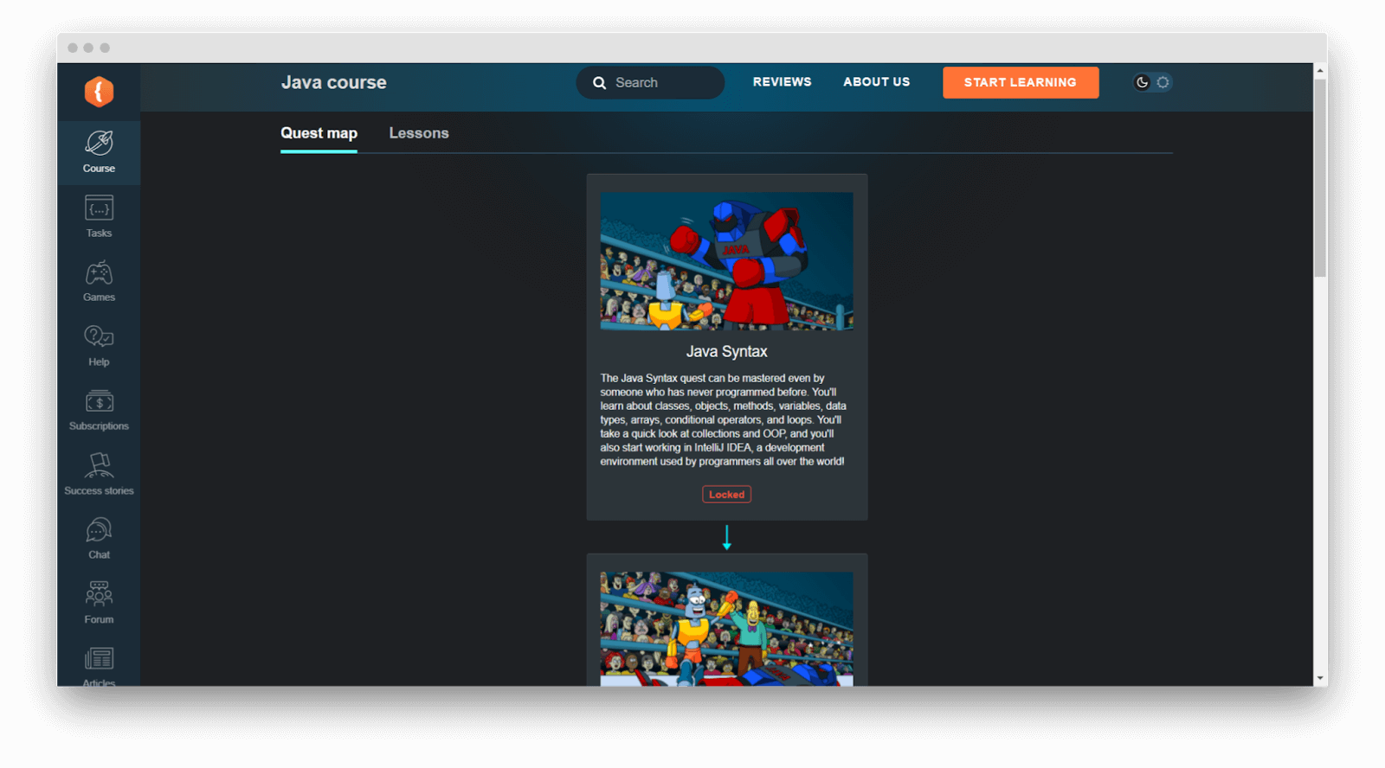1385x768 pixels.
Task: Switch to the Lessons tab
Action: 419,133
